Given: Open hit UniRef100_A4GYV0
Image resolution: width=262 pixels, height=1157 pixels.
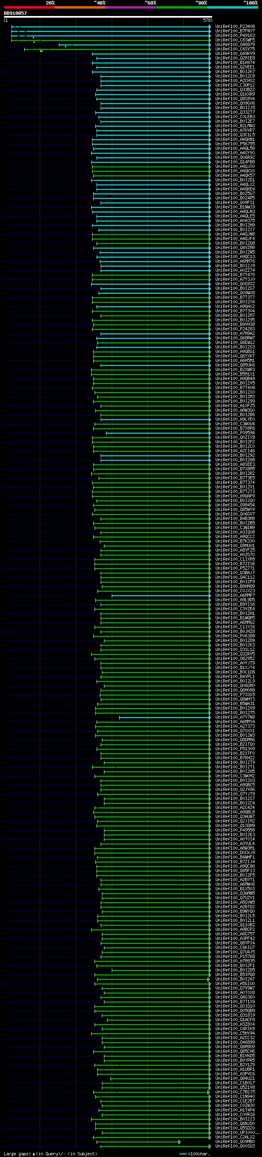Looking at the screenshot, I should (x=235, y=153).
